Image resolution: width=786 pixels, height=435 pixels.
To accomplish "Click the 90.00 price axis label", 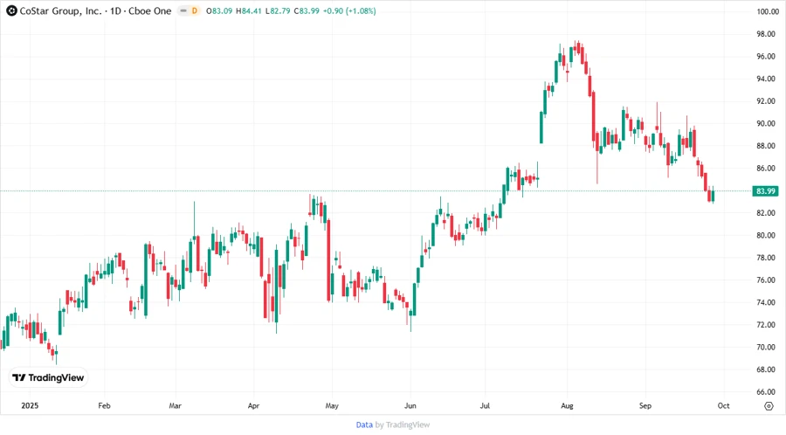I will coord(765,123).
